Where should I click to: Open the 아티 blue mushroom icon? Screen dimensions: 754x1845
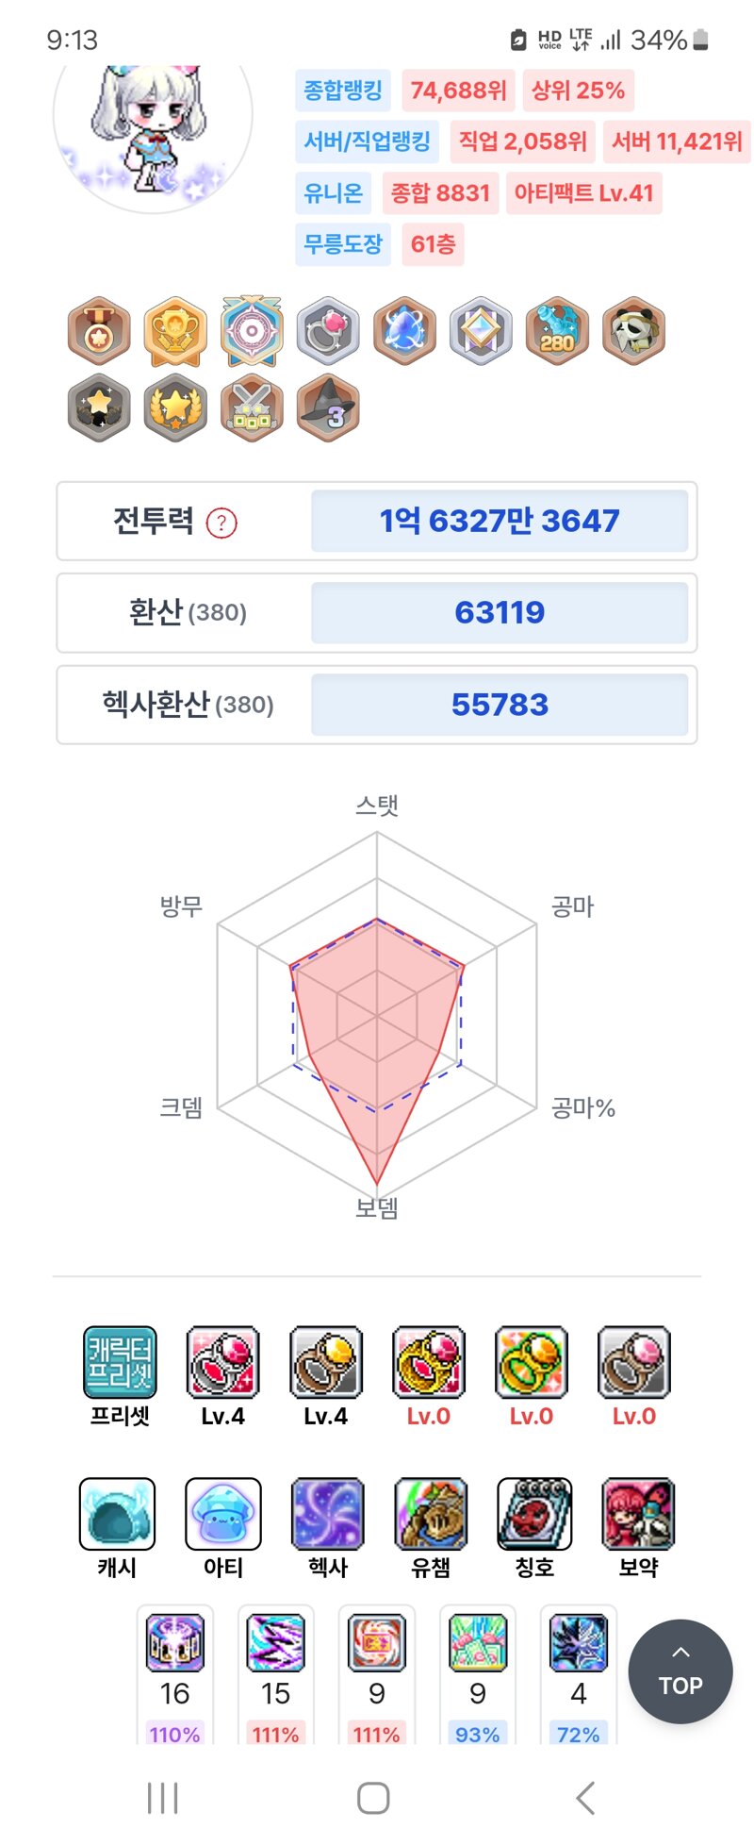[x=223, y=1513]
